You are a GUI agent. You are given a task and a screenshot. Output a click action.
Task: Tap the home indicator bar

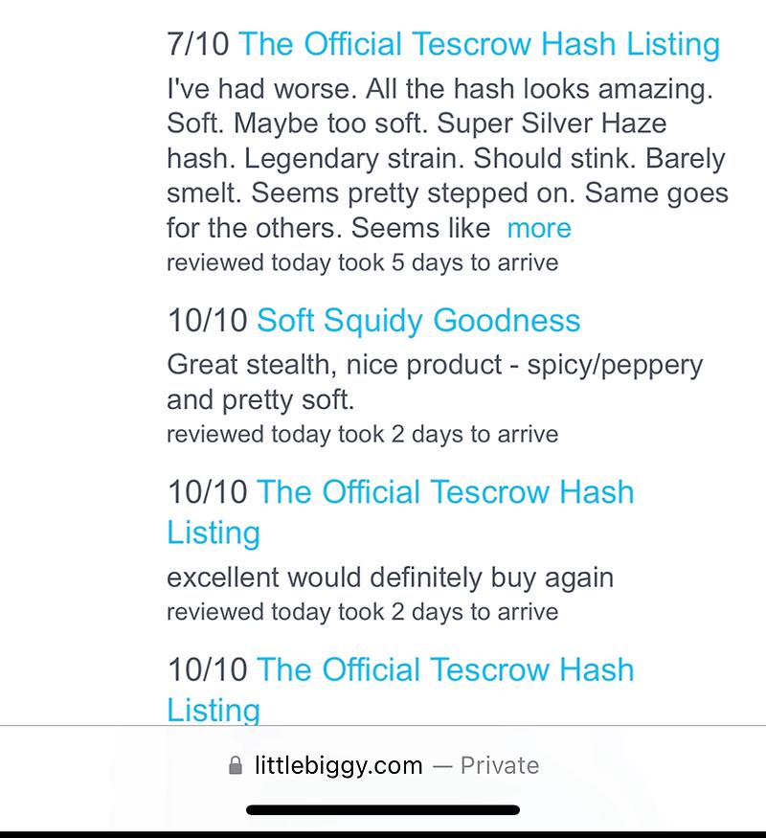(x=383, y=810)
